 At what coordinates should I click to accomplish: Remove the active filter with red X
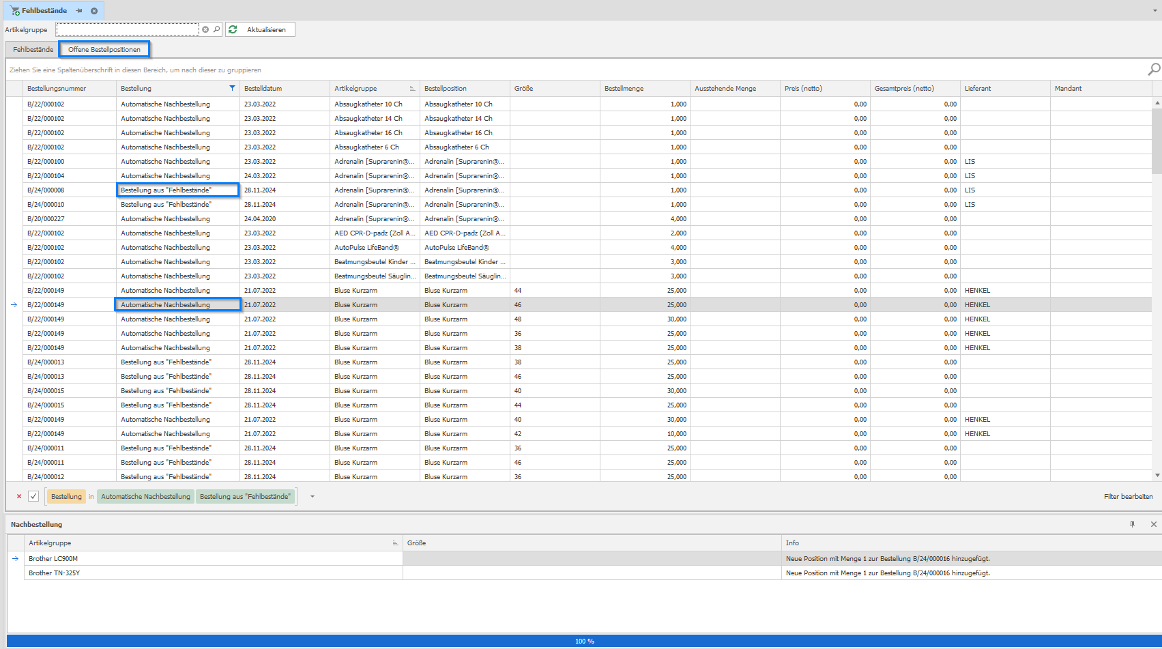18,496
